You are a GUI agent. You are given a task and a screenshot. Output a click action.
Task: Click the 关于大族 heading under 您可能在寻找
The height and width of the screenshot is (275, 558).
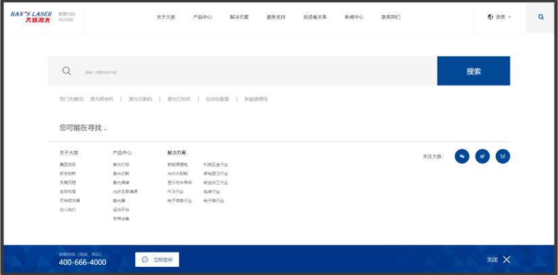tap(69, 153)
